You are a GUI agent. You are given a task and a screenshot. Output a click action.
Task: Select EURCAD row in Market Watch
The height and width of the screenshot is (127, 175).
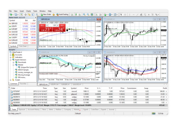pos(22,35)
